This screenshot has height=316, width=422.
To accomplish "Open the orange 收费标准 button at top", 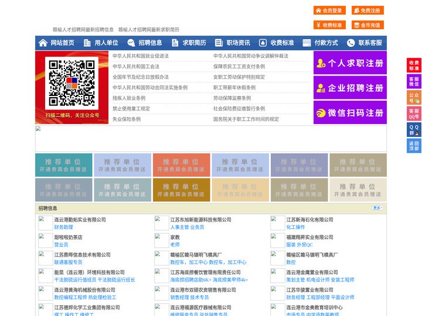I will click(329, 25).
